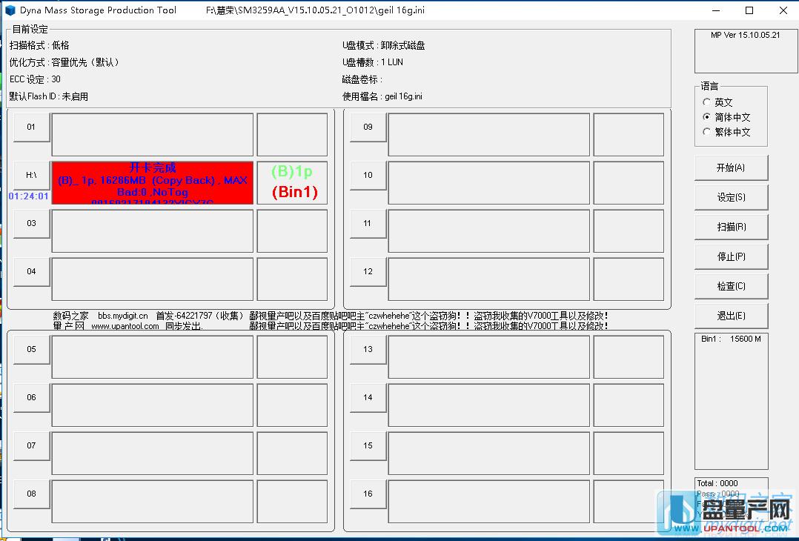Click port 05 slot button

(31, 349)
